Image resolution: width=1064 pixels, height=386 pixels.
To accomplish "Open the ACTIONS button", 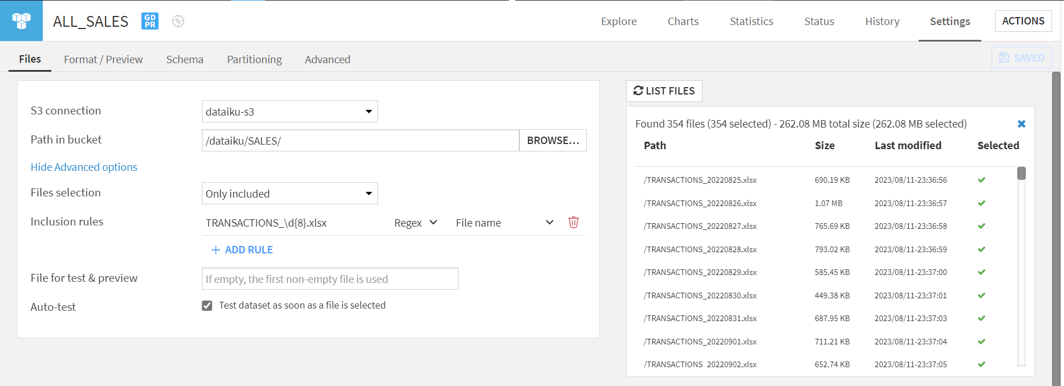I will [1023, 21].
